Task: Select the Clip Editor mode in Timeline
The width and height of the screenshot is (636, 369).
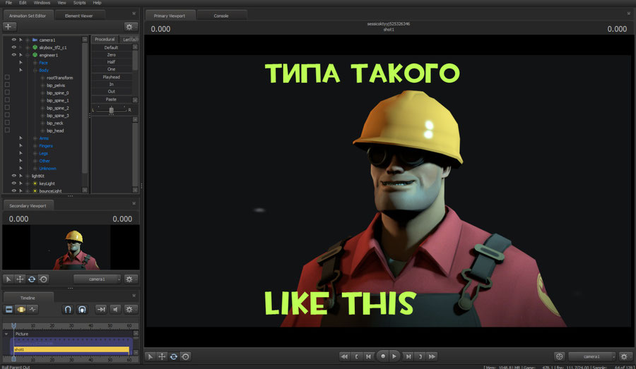Action: tap(9, 309)
